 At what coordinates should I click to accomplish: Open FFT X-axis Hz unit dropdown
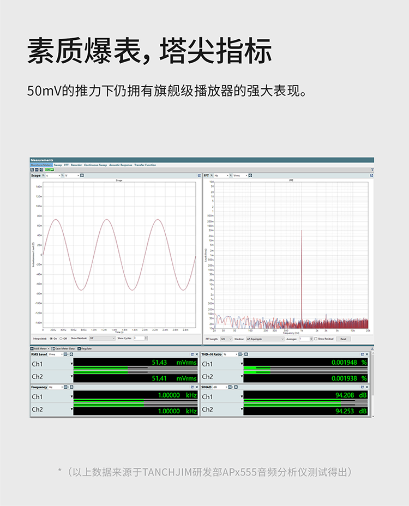221,176
